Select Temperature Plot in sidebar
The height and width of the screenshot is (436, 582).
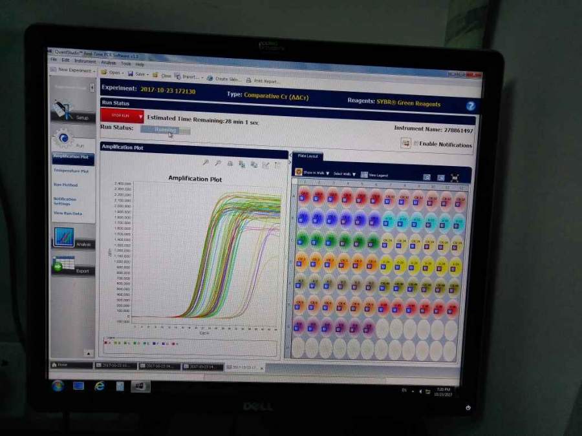tap(71, 171)
